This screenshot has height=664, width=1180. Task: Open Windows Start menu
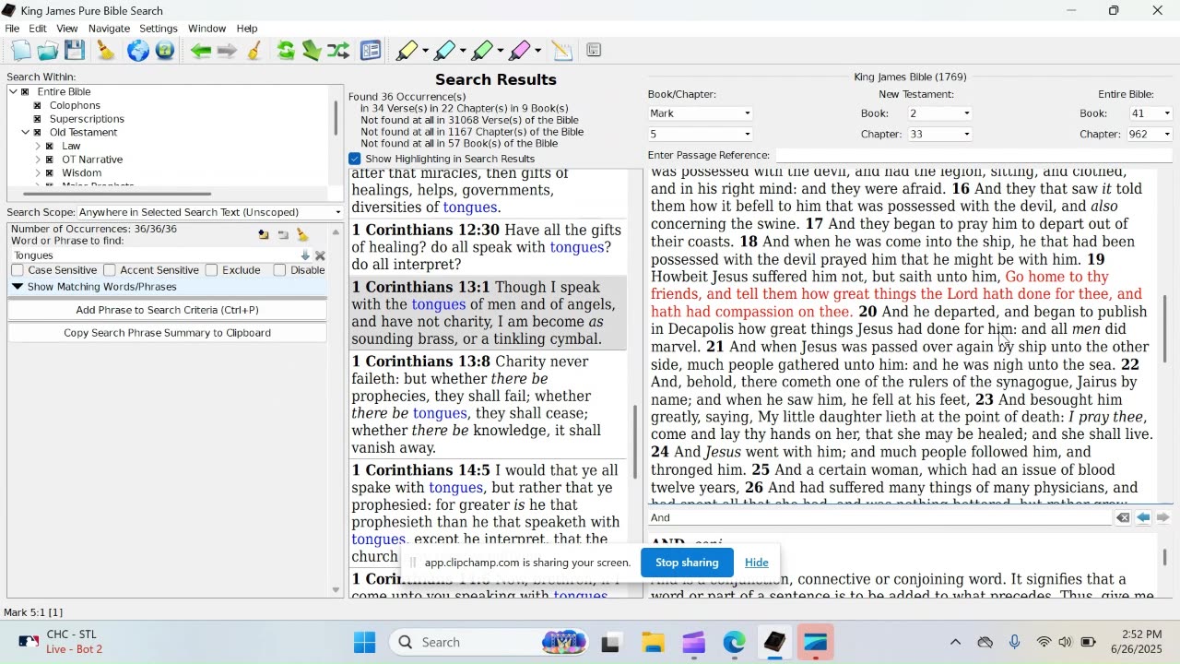[x=364, y=642]
